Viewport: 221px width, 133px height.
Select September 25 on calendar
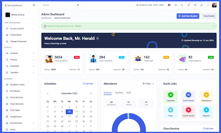pos(76,121)
